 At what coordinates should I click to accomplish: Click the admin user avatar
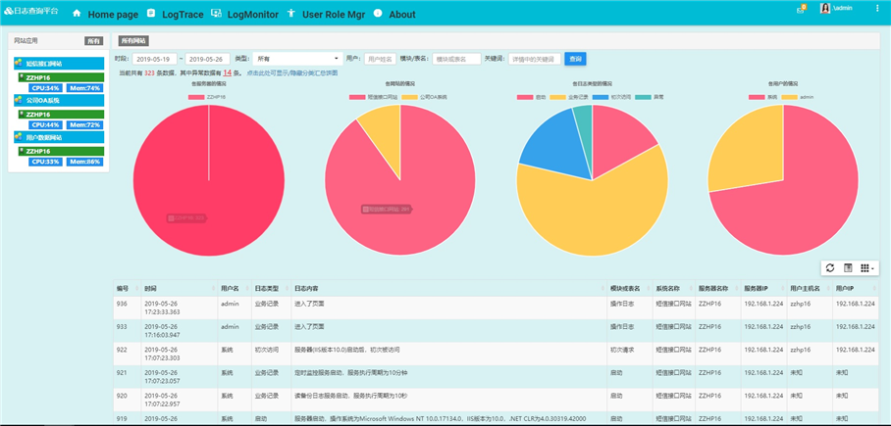pos(825,9)
